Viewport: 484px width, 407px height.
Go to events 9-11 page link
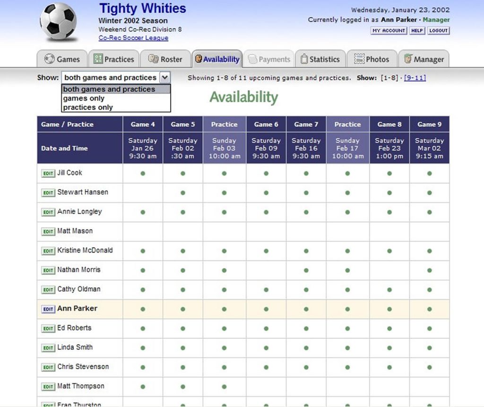tap(415, 78)
